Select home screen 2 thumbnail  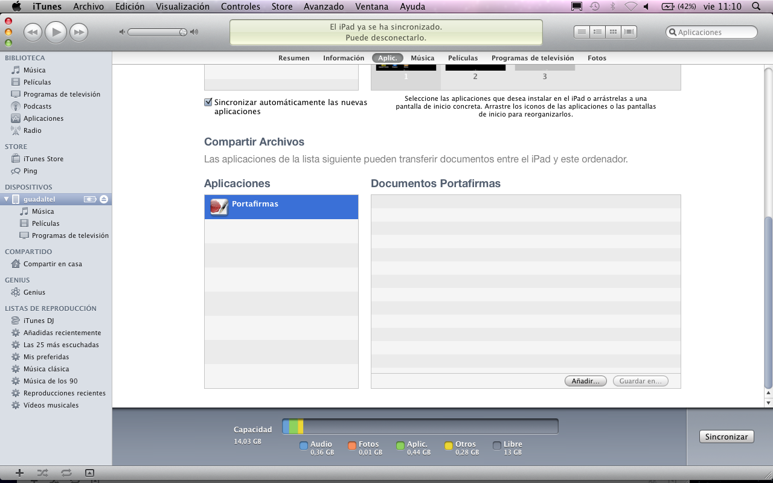coord(475,72)
